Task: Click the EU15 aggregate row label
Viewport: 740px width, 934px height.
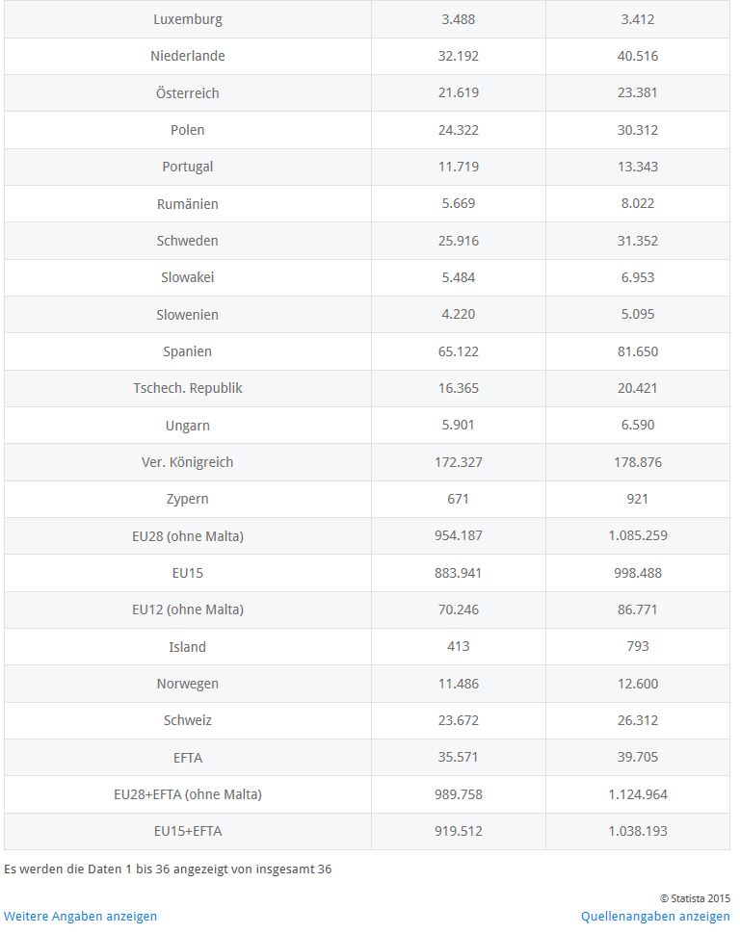Action: pos(188,573)
